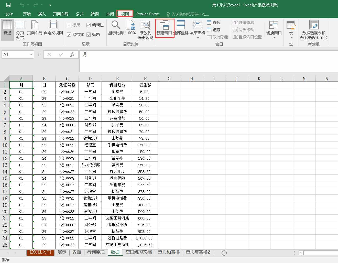Switch to the 数据 Data ribbon tab
Screen dimensions: 338x263
click(x=95, y=14)
